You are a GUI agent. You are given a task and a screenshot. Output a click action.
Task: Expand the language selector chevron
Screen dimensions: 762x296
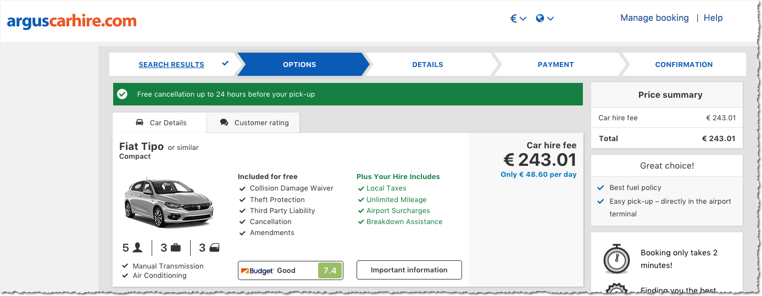point(550,19)
